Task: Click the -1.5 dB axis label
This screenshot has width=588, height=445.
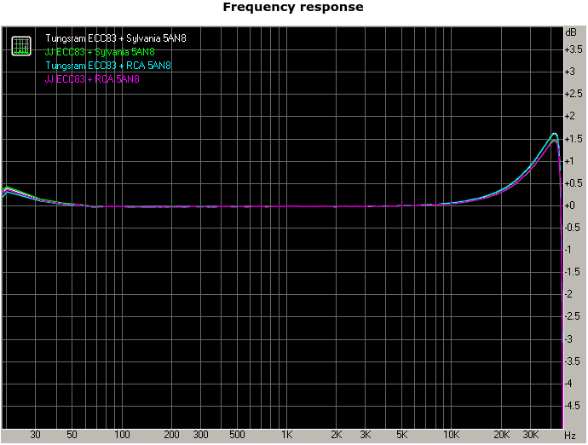Action: (574, 272)
